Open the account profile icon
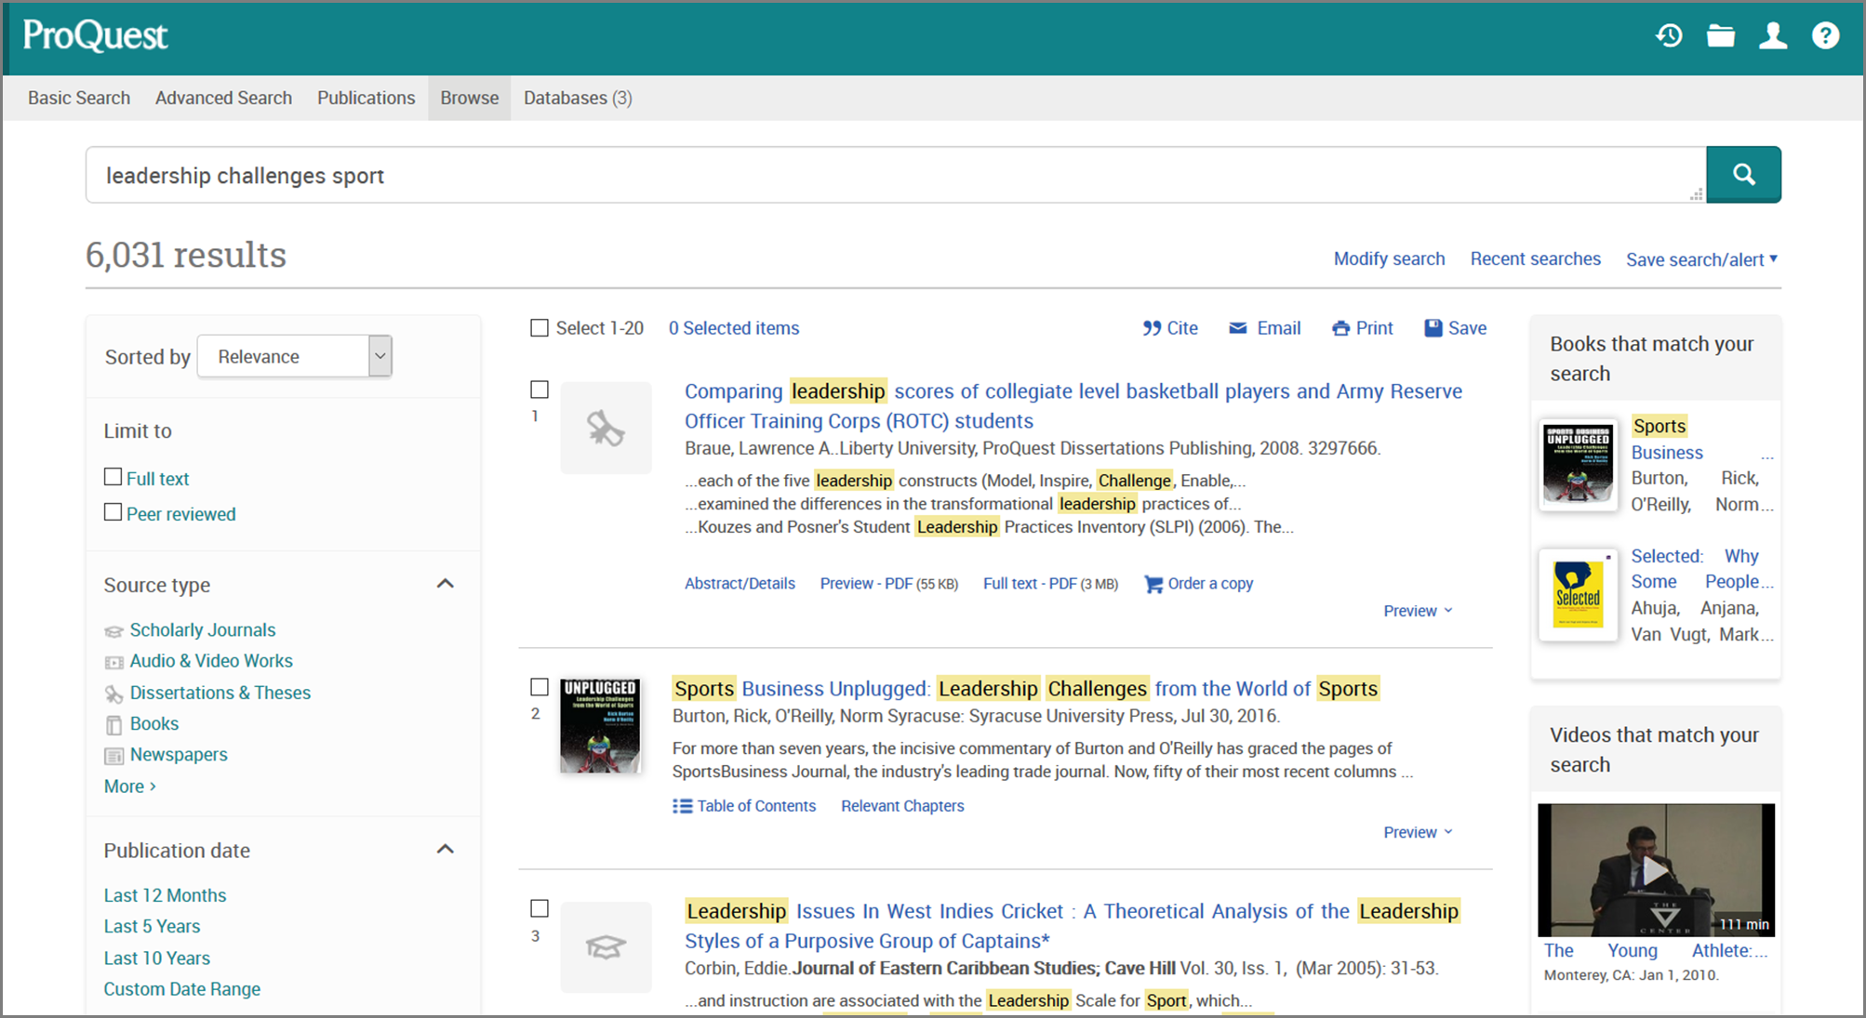Screen dimensions: 1866x1018 (x=1772, y=35)
